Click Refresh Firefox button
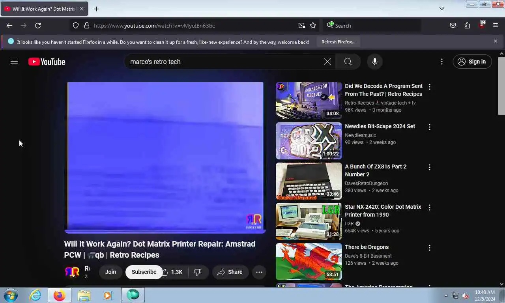The image size is (505, 303). (x=339, y=42)
